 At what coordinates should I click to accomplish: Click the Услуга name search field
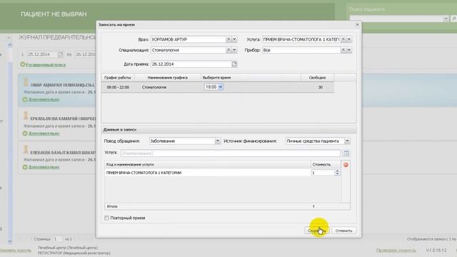[230, 153]
